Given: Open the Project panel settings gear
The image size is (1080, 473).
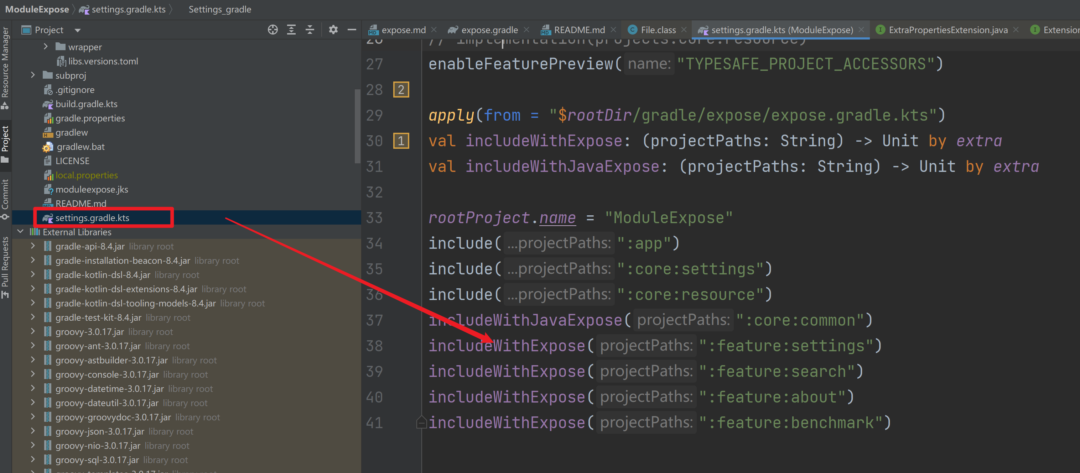Looking at the screenshot, I should click(x=333, y=30).
